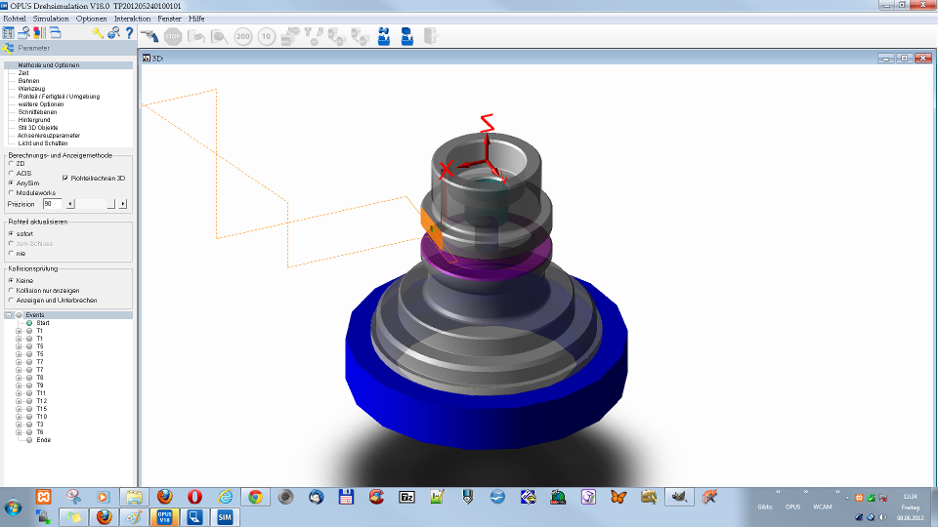This screenshot has height=527, width=938.
Task: Select 'Hintergrund' in the parameter tree
Action: click(34, 119)
